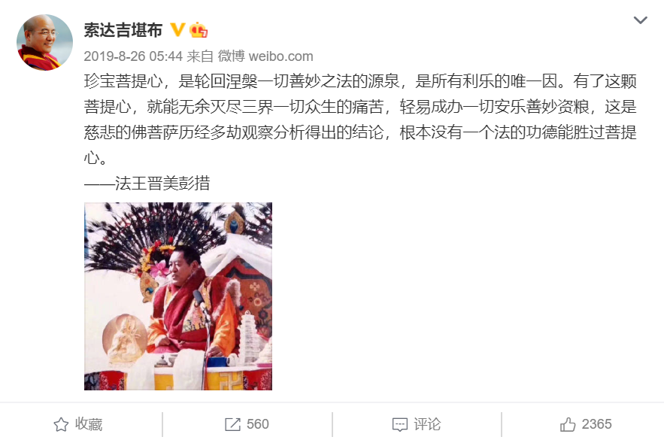Click the attribution line 法王晋美彭措
This screenshot has width=664, height=440.
[x=147, y=184]
